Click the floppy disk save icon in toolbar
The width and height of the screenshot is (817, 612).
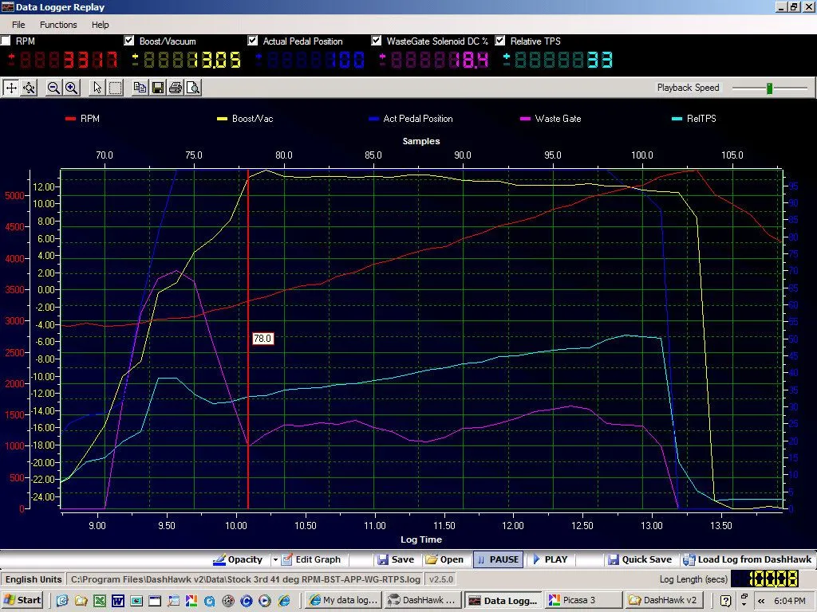157,88
